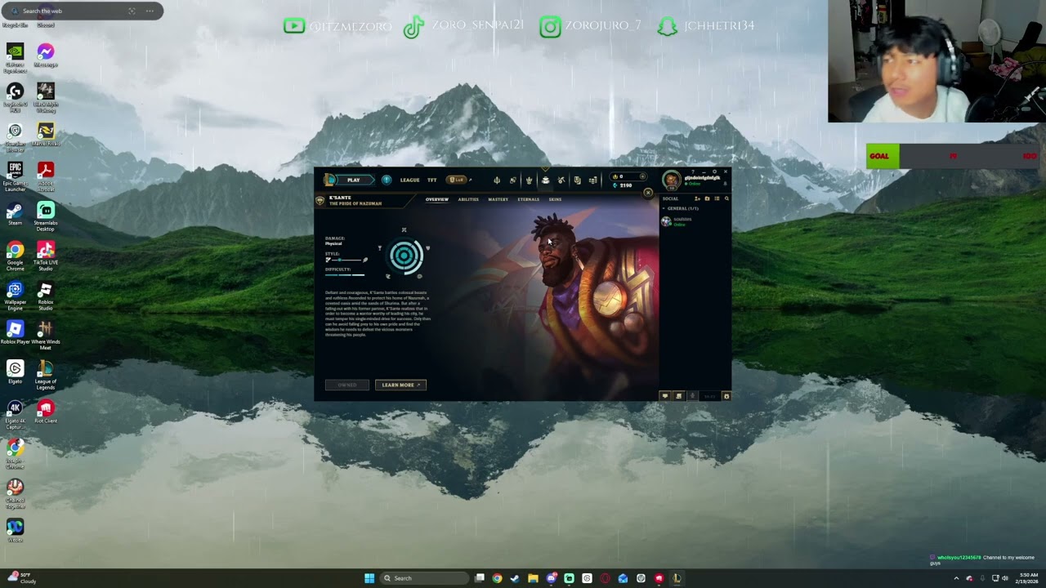
Task: Open File Explorer from the taskbar
Action: point(533,578)
